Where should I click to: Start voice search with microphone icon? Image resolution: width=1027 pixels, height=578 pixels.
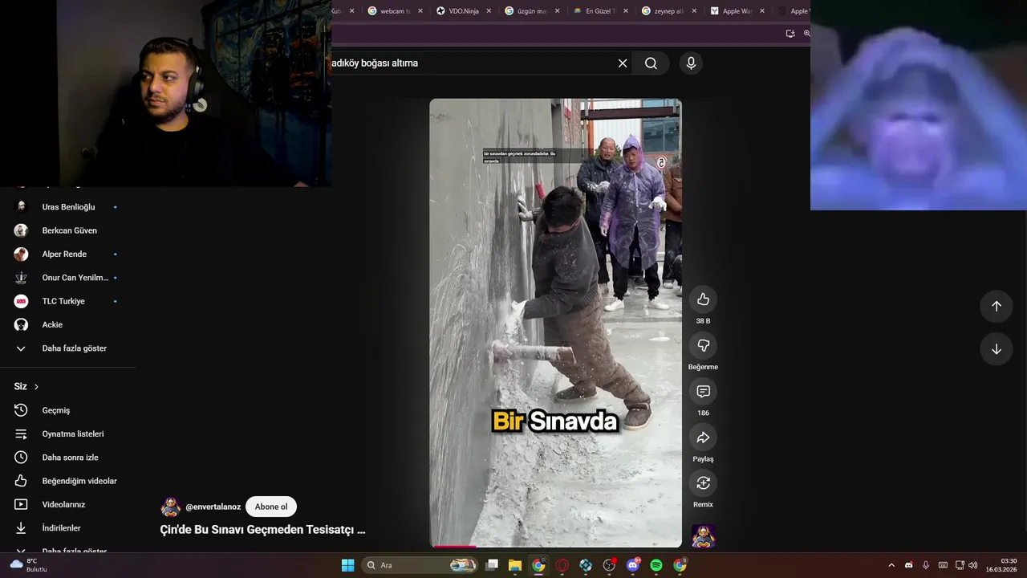pyautogui.click(x=691, y=63)
